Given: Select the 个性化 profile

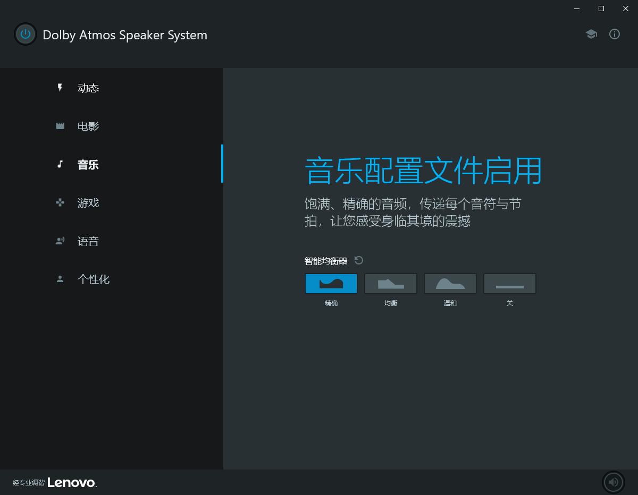Looking at the screenshot, I should (x=112, y=279).
